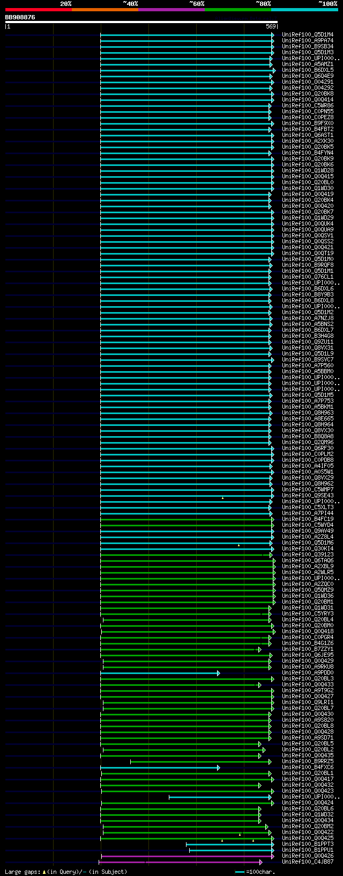Select hit UniRef100_Q0QSV1
The width and height of the screenshot is (343, 876).
308,236
